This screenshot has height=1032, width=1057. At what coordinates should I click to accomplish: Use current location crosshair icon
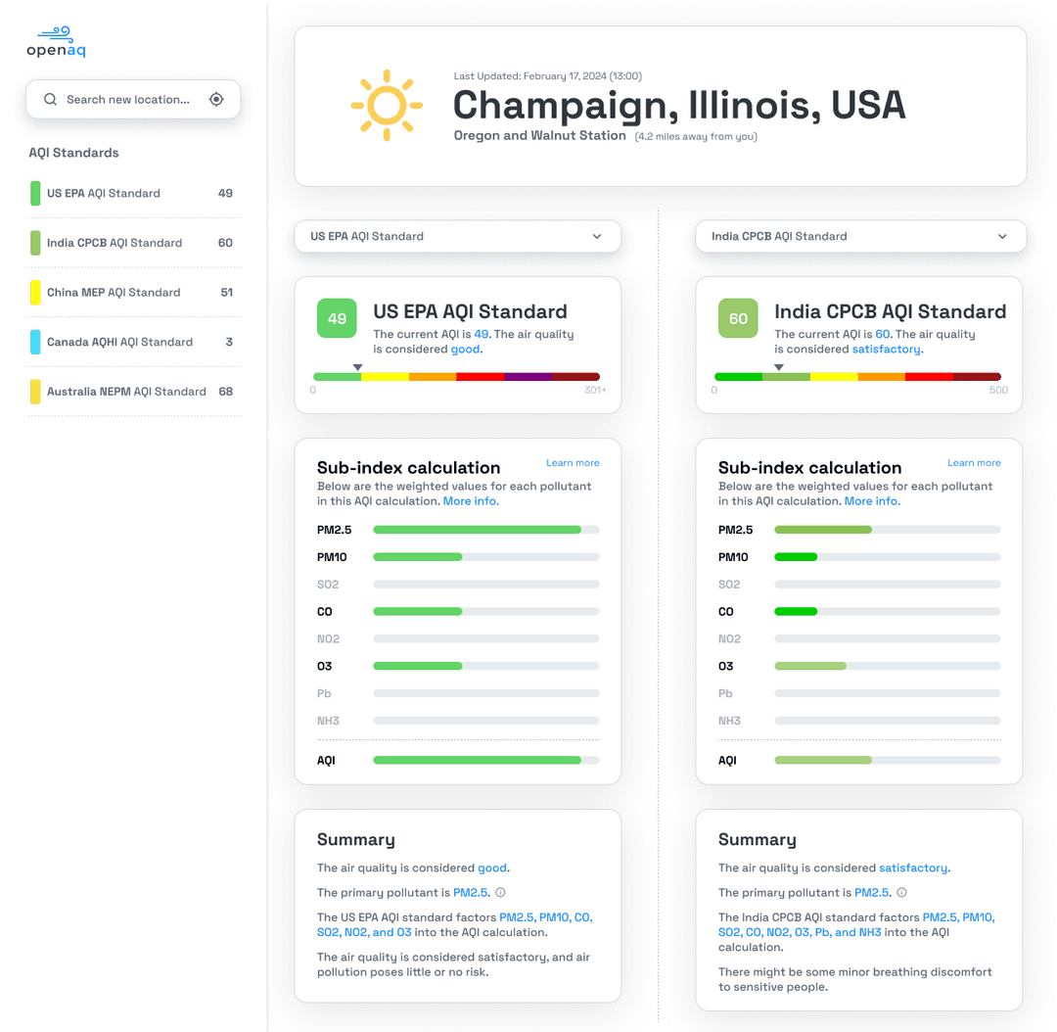pos(216,99)
